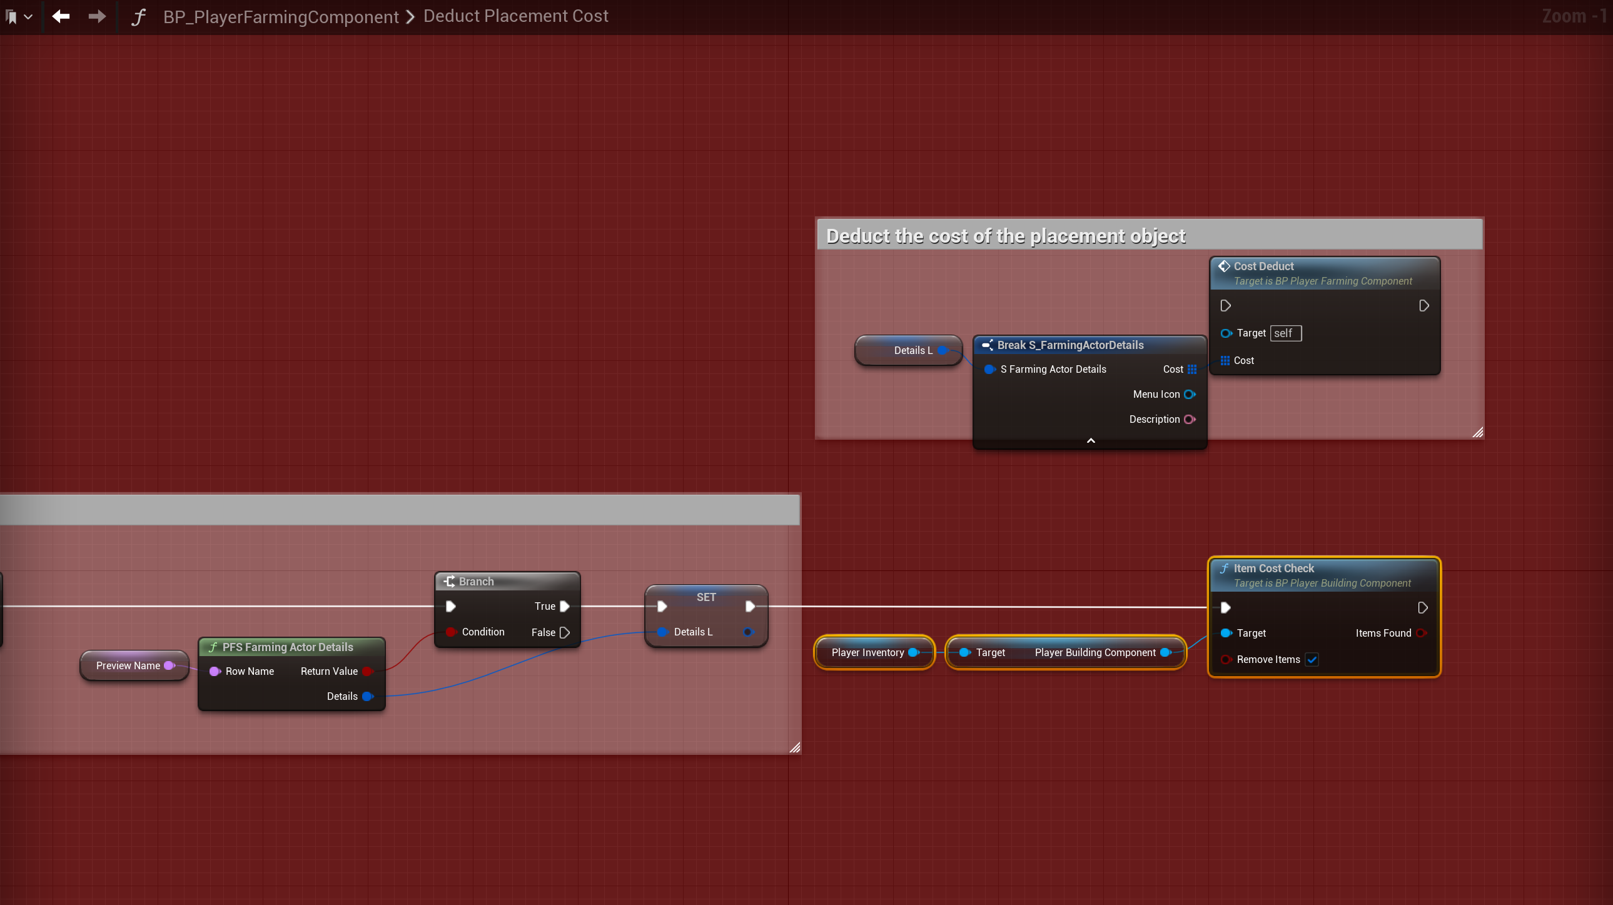1613x905 pixels.
Task: Collapse the Break S_FarmingActorDetails node pins
Action: click(x=1090, y=441)
